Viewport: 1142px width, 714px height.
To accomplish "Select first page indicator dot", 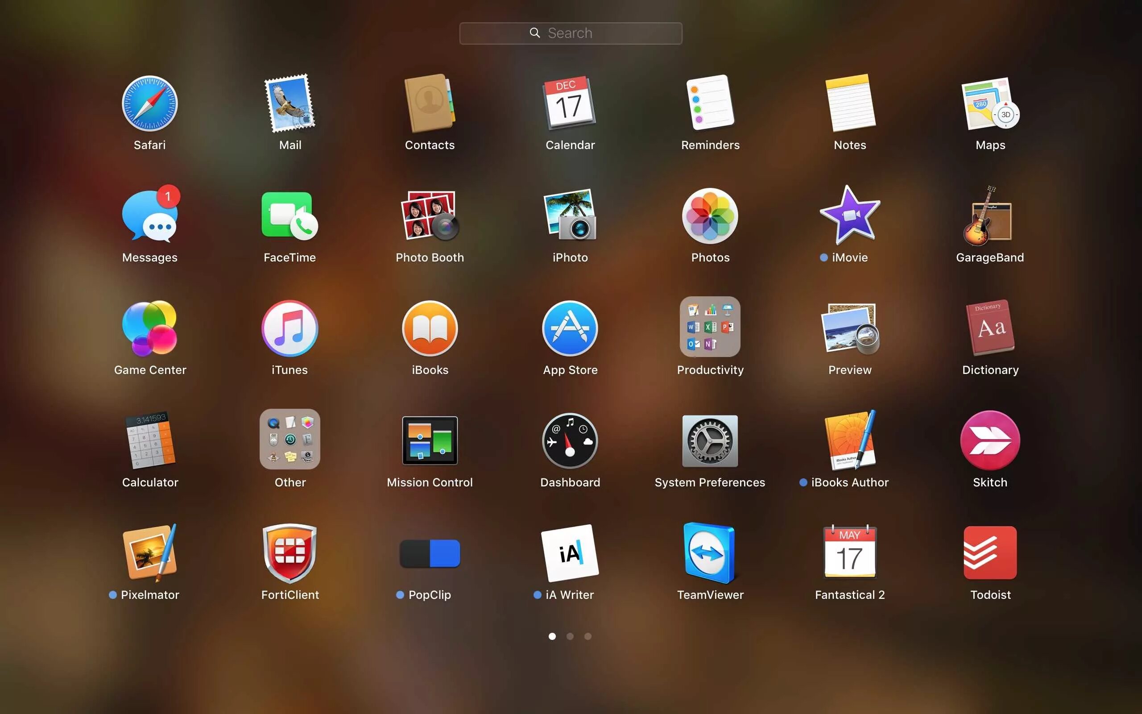I will (x=552, y=636).
